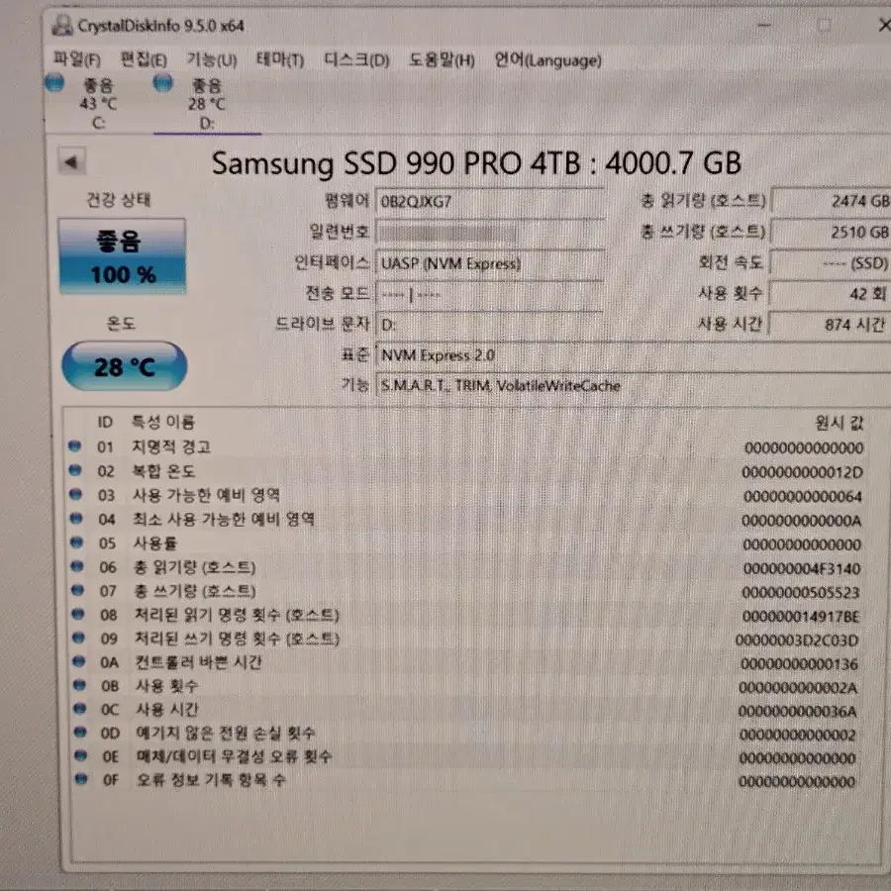Click the power on hours value 874 시간
The width and height of the screenshot is (891, 891).
coord(832,325)
